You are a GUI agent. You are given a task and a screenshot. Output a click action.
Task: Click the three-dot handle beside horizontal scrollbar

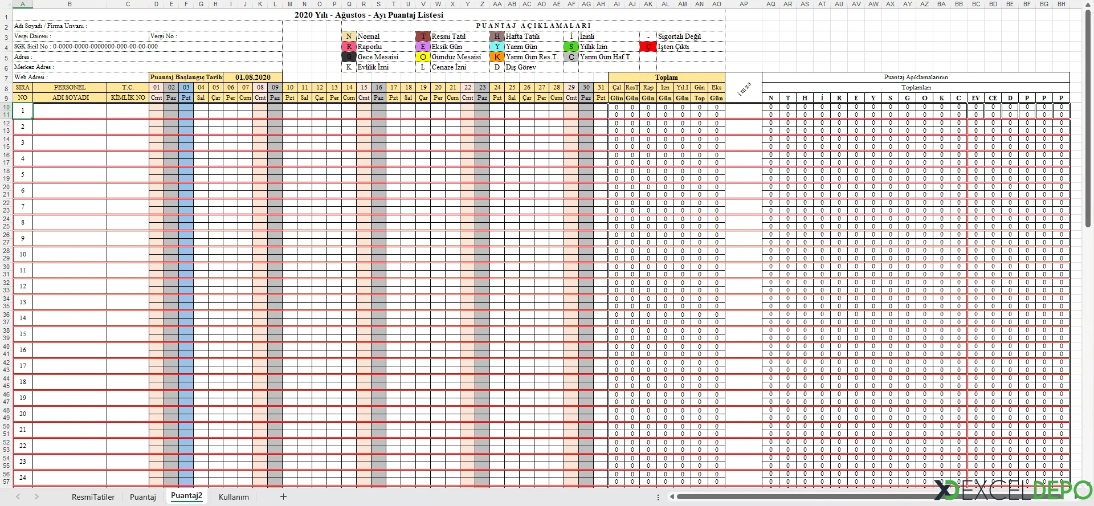tap(658, 497)
